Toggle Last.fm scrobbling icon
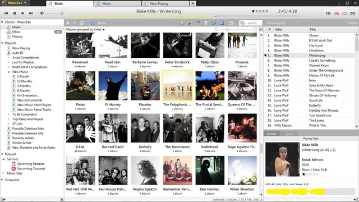Screen dimensions: 359x202 point(337,13)
